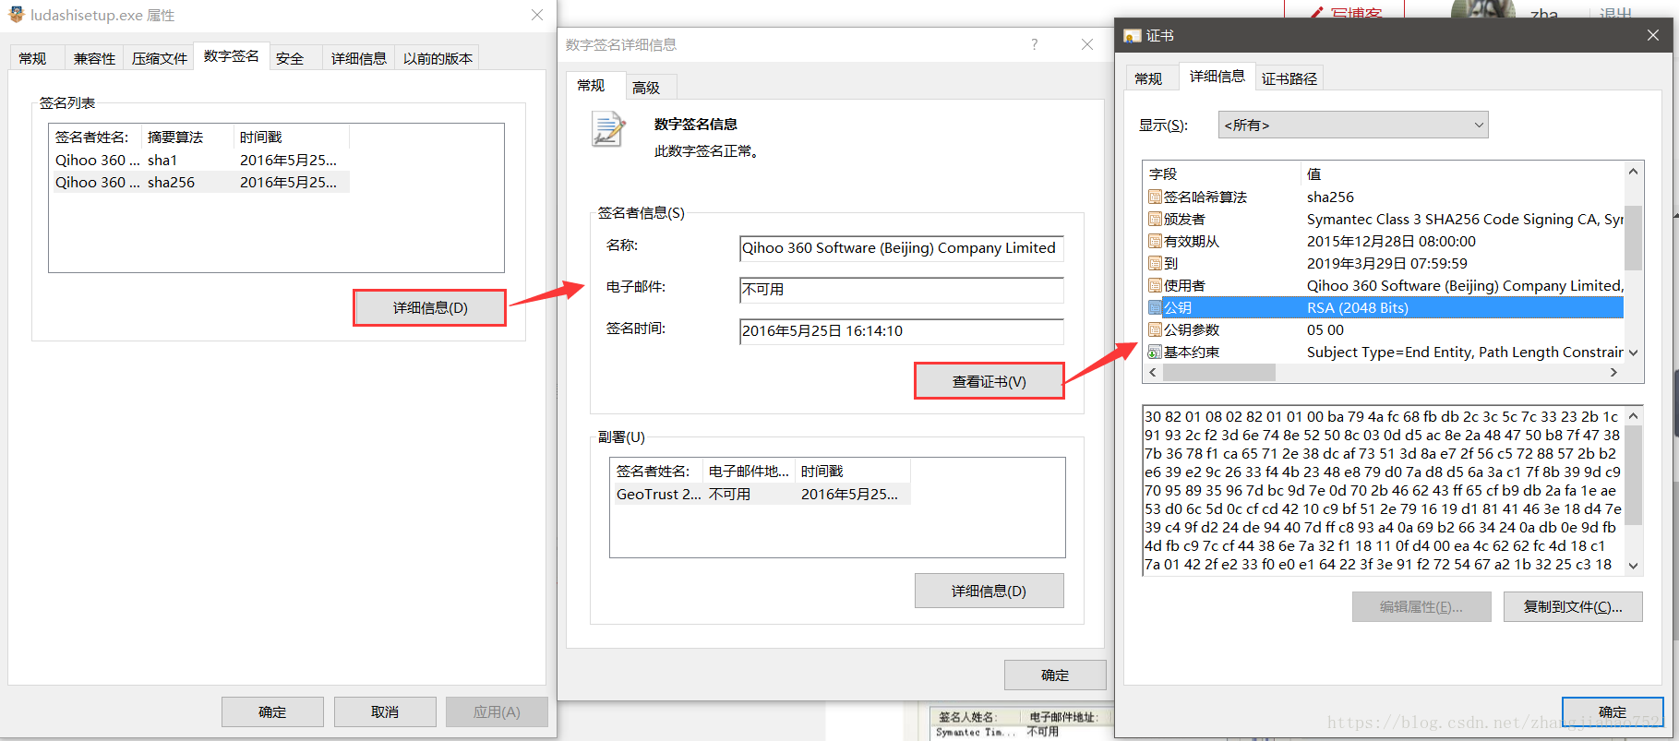Click the 有效期从 field icon

point(1155,241)
